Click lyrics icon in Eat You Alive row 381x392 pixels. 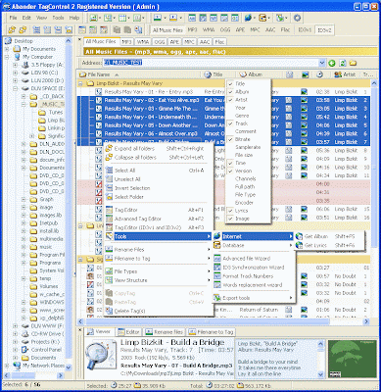pyautogui.click(x=289, y=100)
